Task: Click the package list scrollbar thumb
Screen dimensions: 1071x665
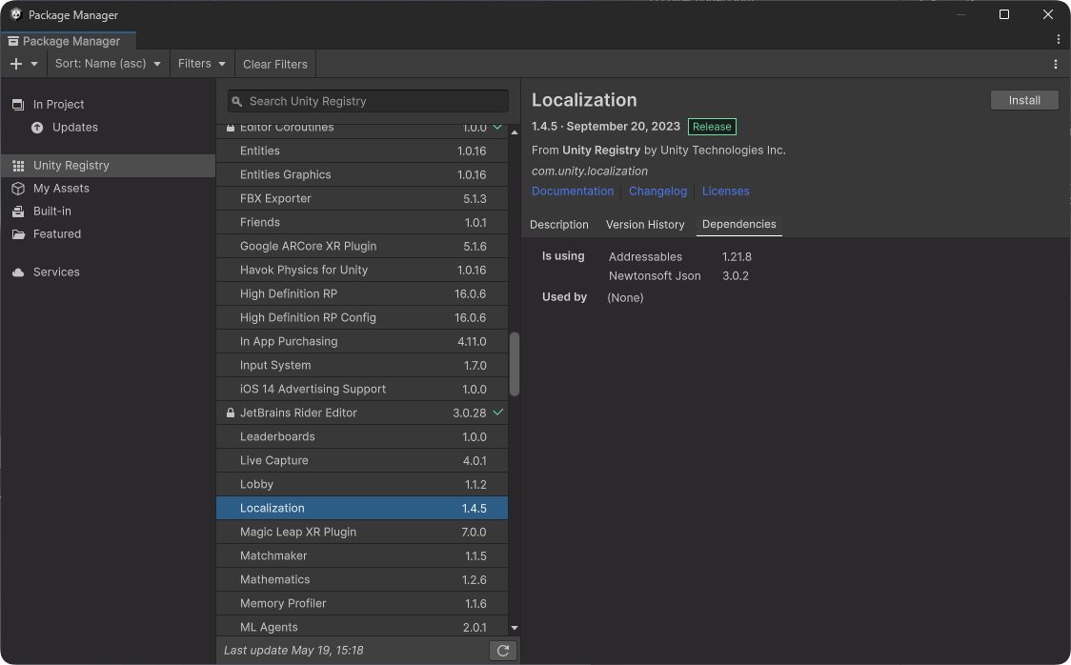Action: click(515, 364)
